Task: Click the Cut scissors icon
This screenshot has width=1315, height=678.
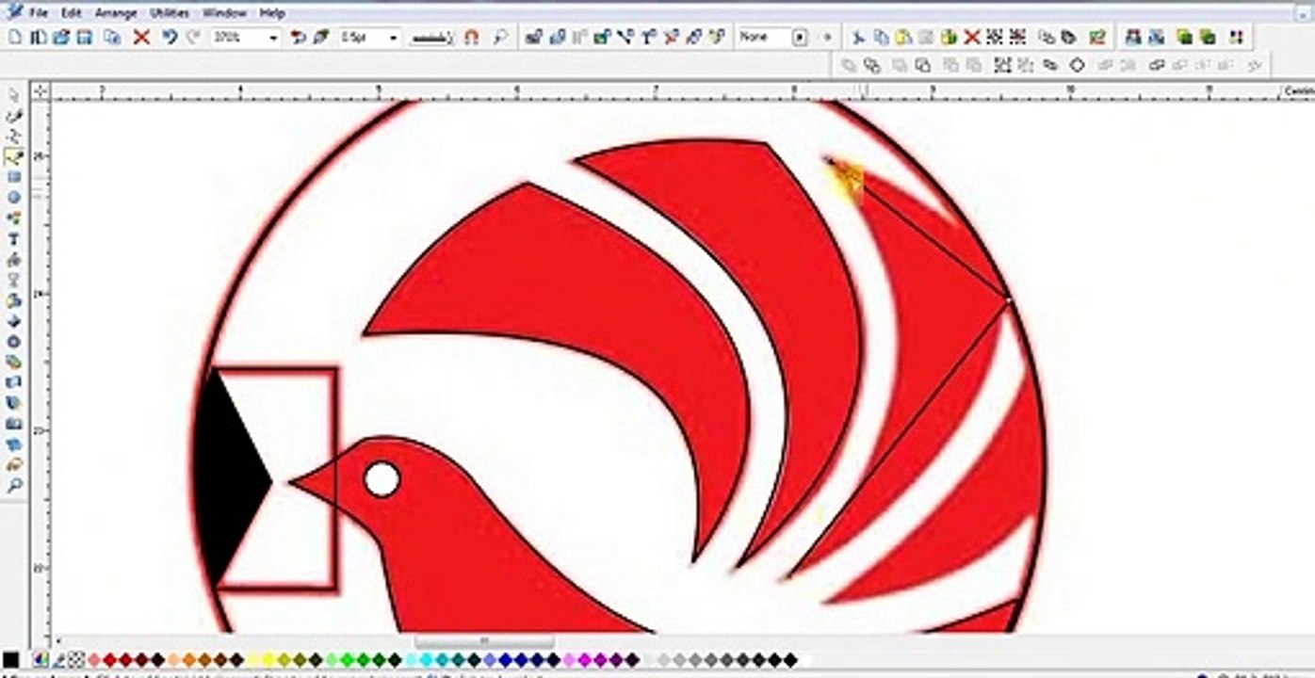Action: coord(858,38)
